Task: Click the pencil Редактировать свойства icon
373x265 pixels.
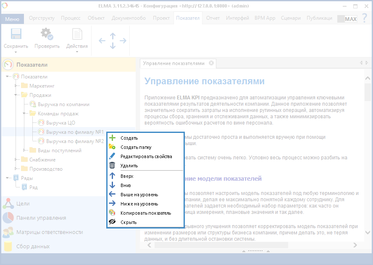Action: 112,156
